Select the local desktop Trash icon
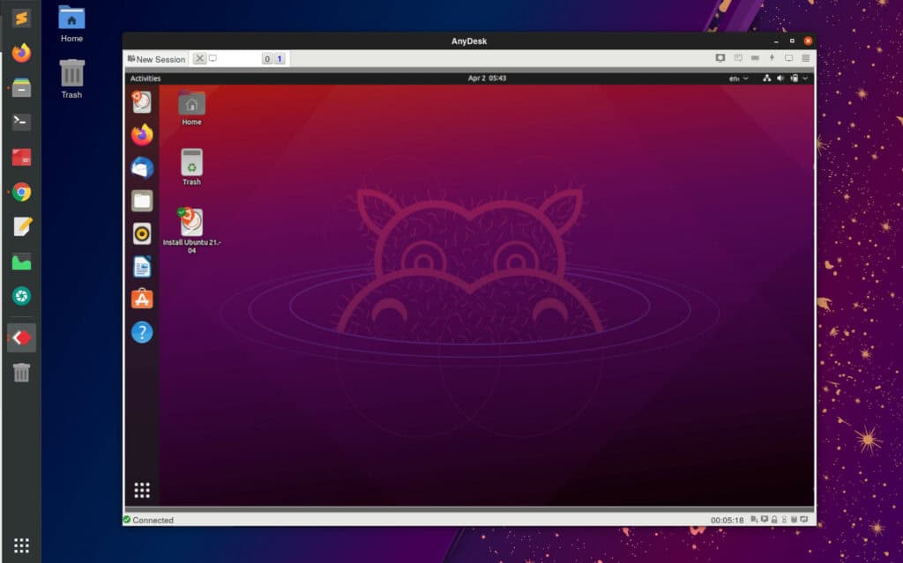The image size is (903, 563). (71, 79)
